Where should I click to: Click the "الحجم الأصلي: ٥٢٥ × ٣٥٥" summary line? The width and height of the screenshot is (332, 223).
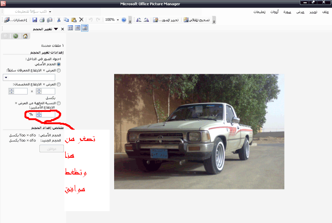[35, 135]
